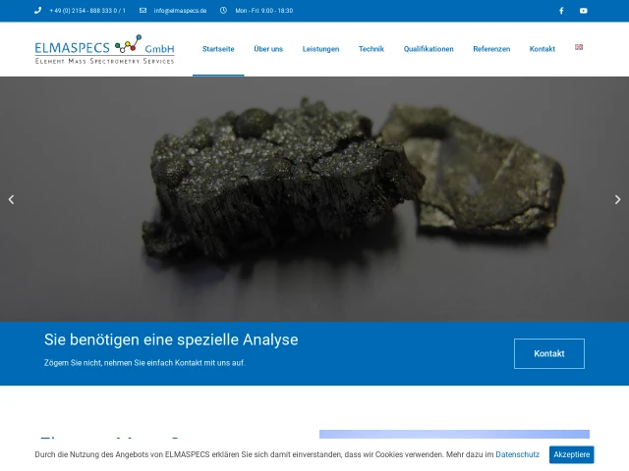Open the Startseite menu item
The image size is (629, 471).
pos(218,49)
